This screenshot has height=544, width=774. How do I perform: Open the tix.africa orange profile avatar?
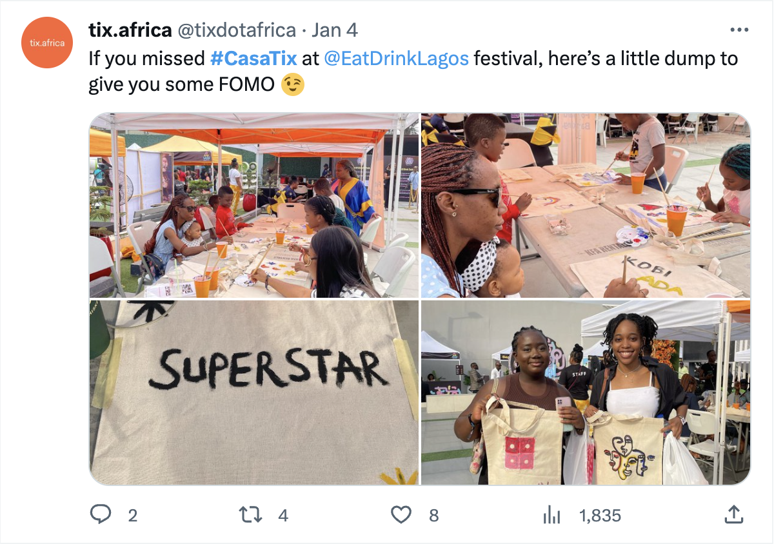coord(48,43)
